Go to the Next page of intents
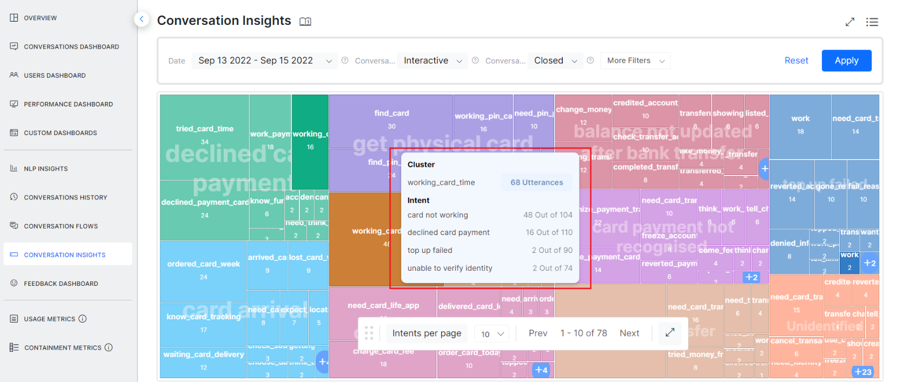The image size is (897, 382). 629,333
